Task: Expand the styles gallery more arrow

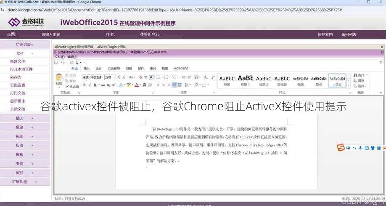Action: (x=348, y=86)
